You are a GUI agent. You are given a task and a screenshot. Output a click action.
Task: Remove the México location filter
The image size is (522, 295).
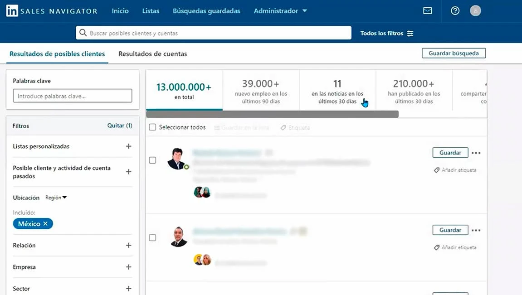46,224
